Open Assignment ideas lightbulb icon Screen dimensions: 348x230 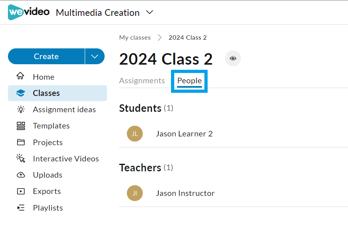coord(21,109)
